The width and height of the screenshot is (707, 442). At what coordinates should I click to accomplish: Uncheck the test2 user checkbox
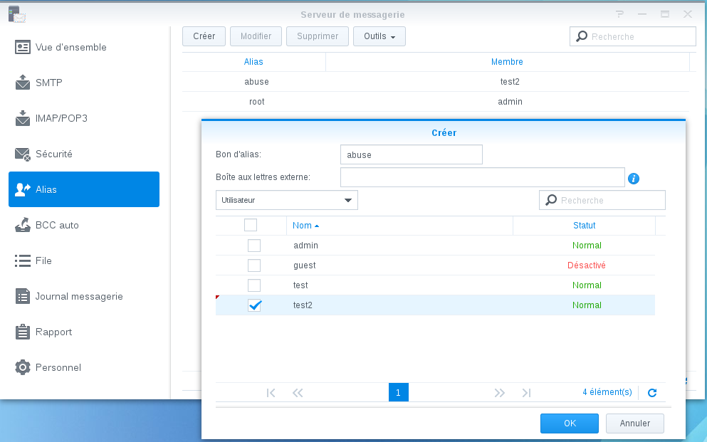(x=254, y=305)
